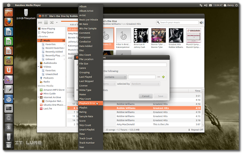Open LibreOffice Calc from the dock

click(8, 41)
